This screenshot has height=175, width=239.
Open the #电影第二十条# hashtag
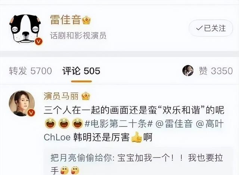119,124
